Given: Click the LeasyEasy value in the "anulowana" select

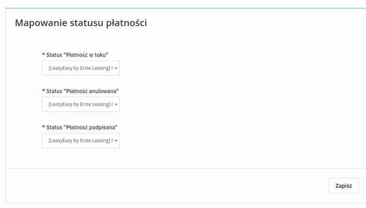Looking at the screenshot, I should point(80,104).
